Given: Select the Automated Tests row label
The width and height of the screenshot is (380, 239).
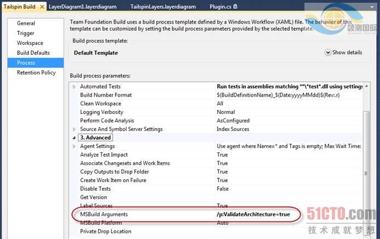Looking at the screenshot, I should pyautogui.click(x=100, y=87).
